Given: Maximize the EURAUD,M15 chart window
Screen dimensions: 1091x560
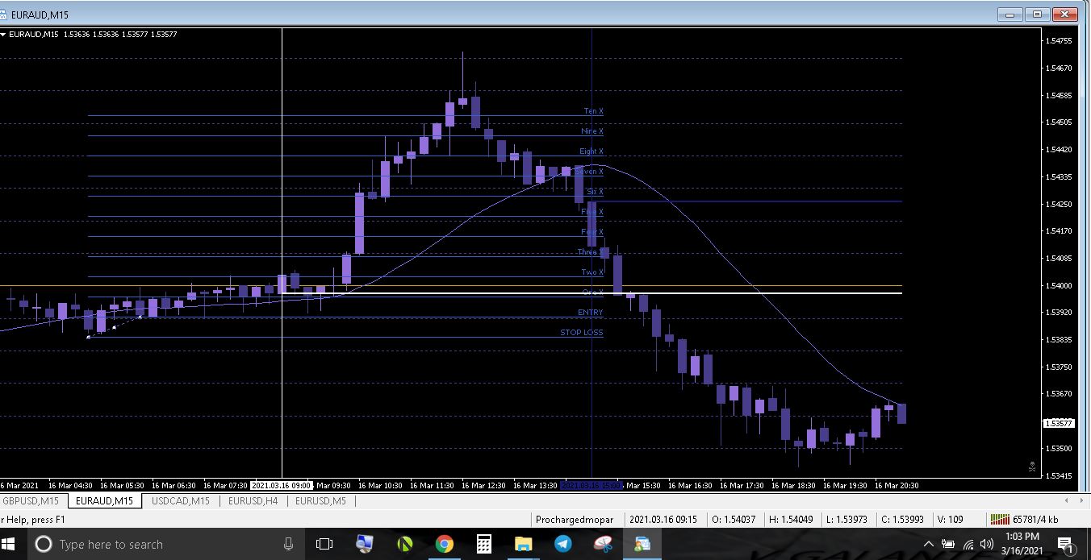Looking at the screenshot, I should (1038, 14).
